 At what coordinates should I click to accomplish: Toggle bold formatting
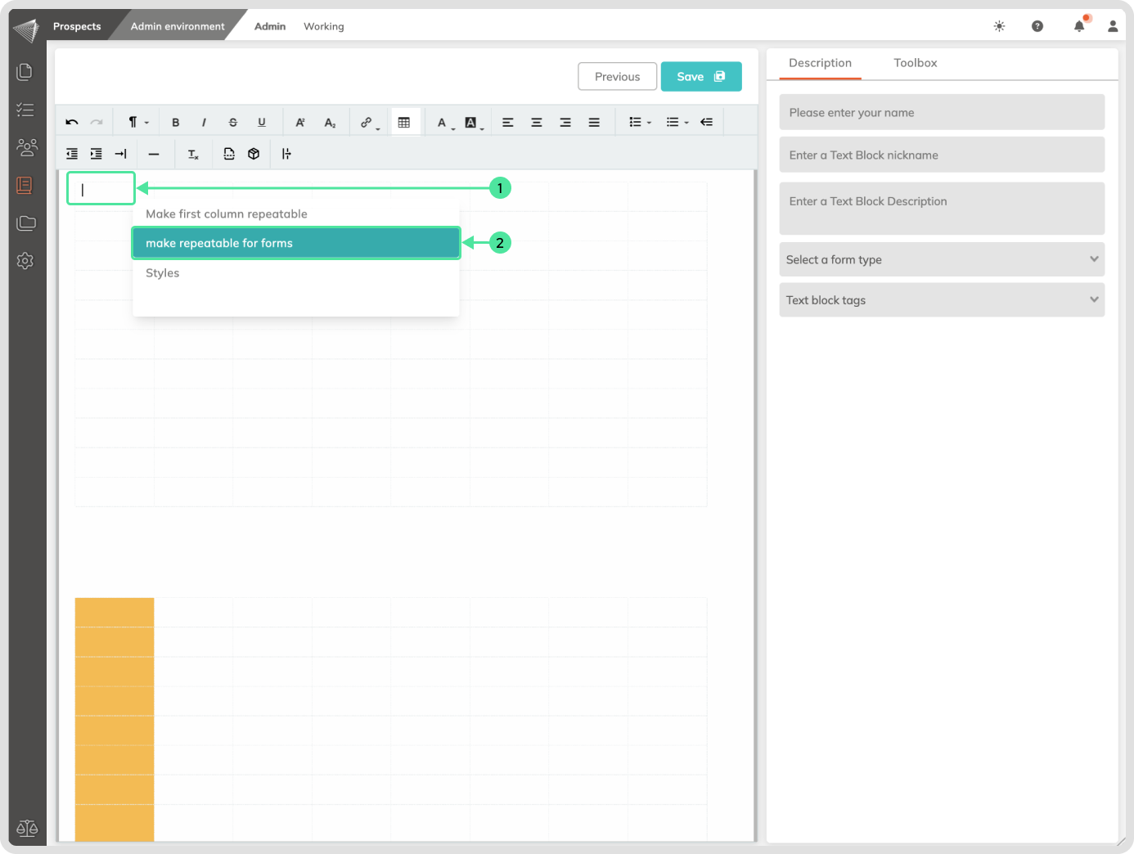175,123
